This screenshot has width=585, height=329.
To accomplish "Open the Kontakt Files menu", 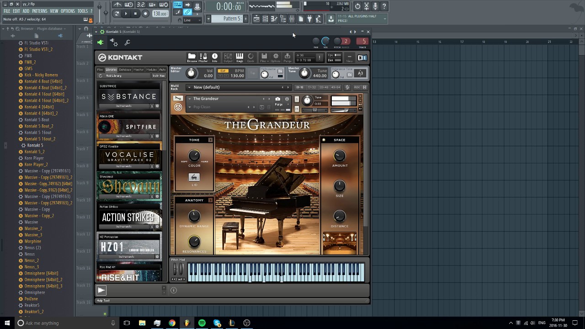I will click(264, 58).
